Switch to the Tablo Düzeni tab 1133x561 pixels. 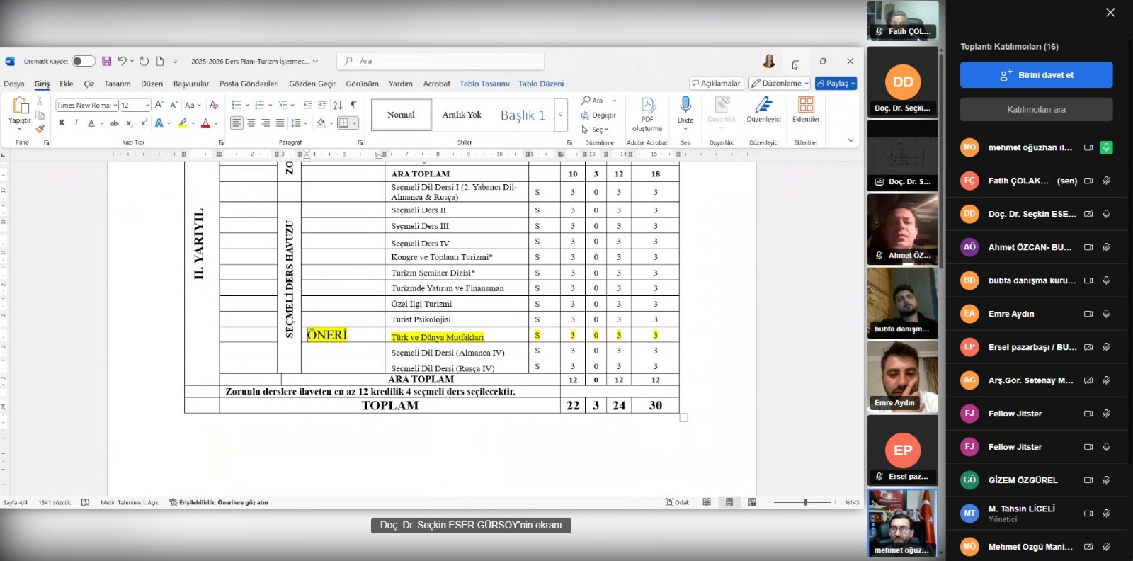pyautogui.click(x=541, y=84)
